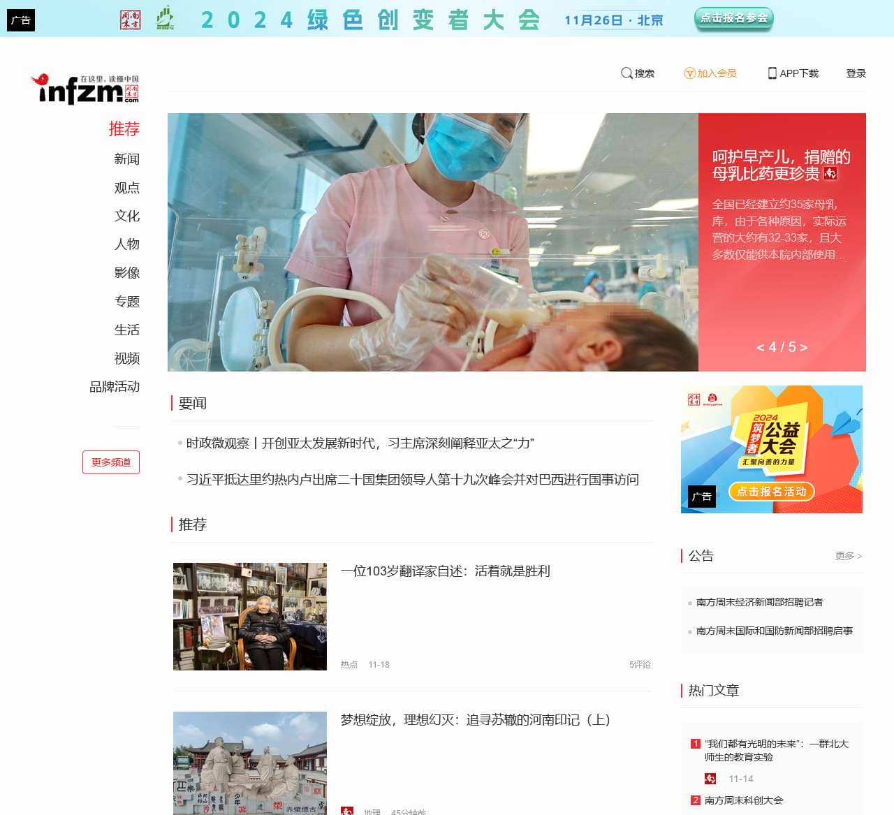The image size is (894, 815).
Task: Open 品牌活动 in the sidebar
Action: click(115, 387)
